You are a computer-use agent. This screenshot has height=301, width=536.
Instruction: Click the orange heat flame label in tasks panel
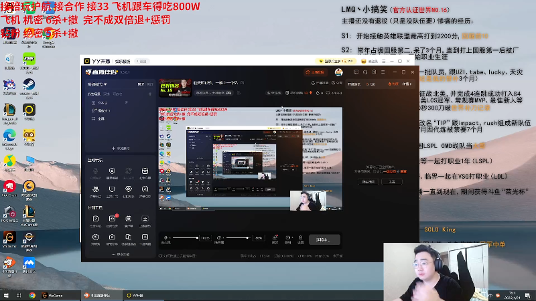click(393, 84)
